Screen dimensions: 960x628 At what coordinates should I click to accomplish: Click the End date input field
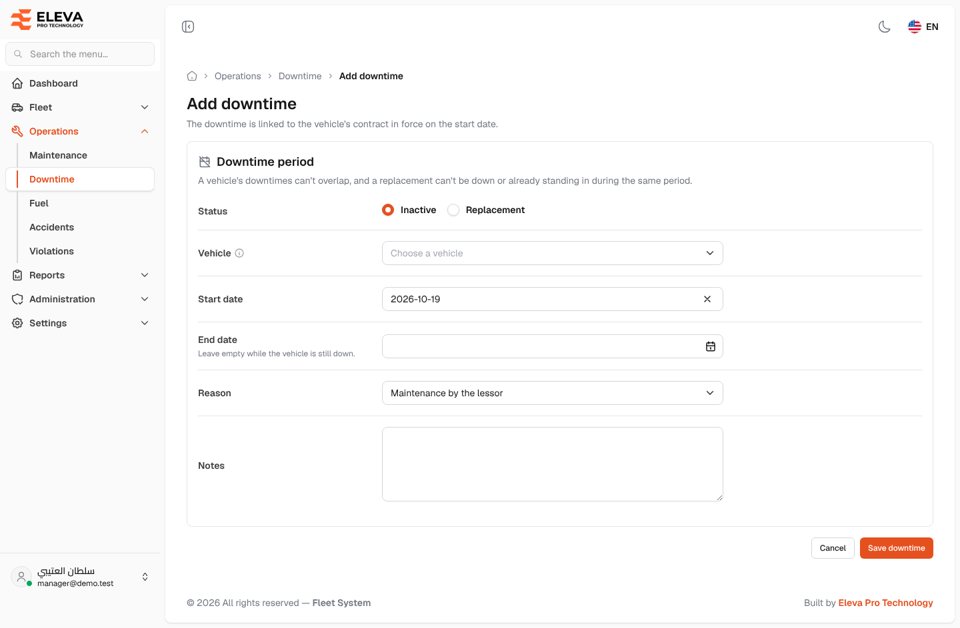click(x=553, y=346)
